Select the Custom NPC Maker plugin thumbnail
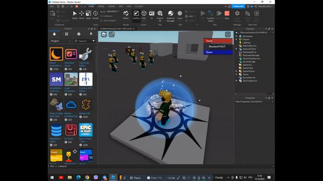 (86, 79)
